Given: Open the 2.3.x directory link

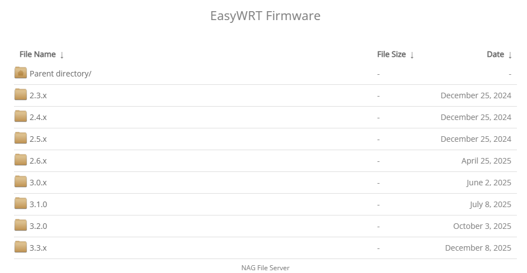Looking at the screenshot, I should tap(38, 95).
